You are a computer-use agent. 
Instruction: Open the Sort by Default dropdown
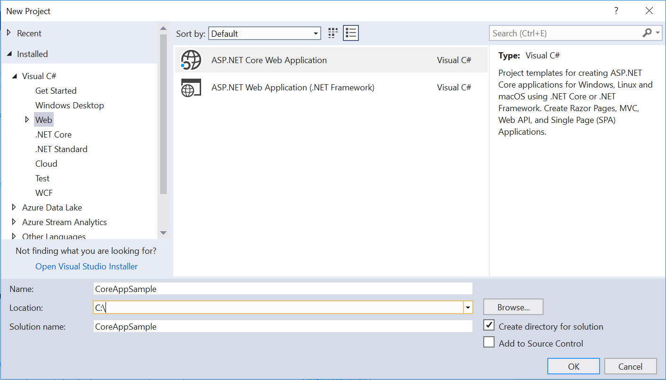(x=265, y=33)
